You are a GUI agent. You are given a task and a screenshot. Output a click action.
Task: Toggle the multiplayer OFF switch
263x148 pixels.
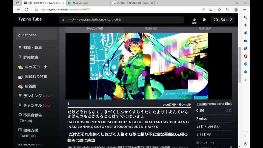click(194, 21)
